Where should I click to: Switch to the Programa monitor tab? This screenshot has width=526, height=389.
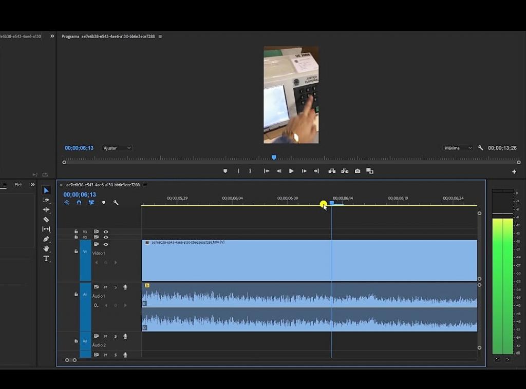point(108,36)
